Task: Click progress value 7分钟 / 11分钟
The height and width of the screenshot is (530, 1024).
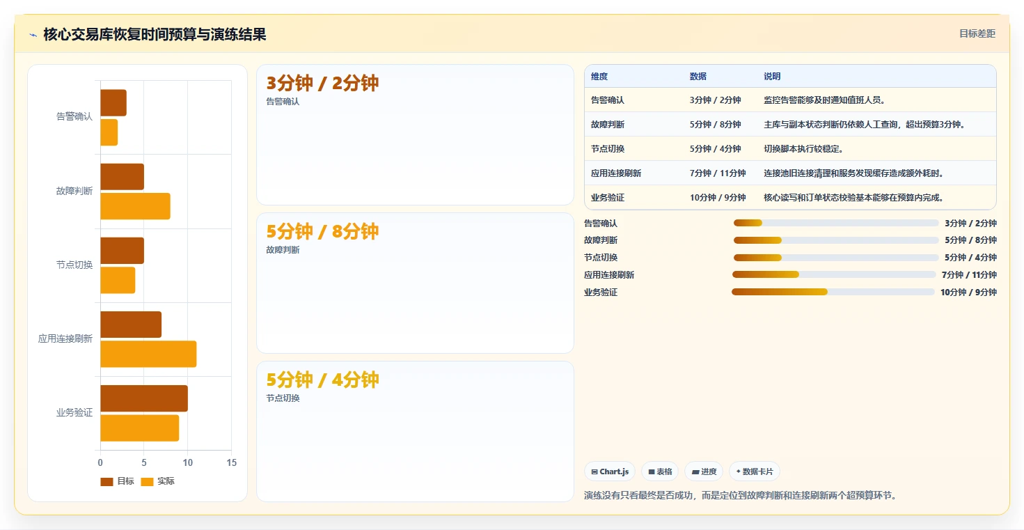Action: coord(969,275)
